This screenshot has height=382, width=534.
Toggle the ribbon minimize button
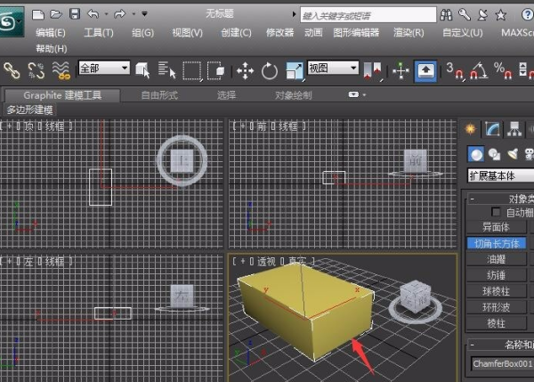pyautogui.click(x=354, y=94)
